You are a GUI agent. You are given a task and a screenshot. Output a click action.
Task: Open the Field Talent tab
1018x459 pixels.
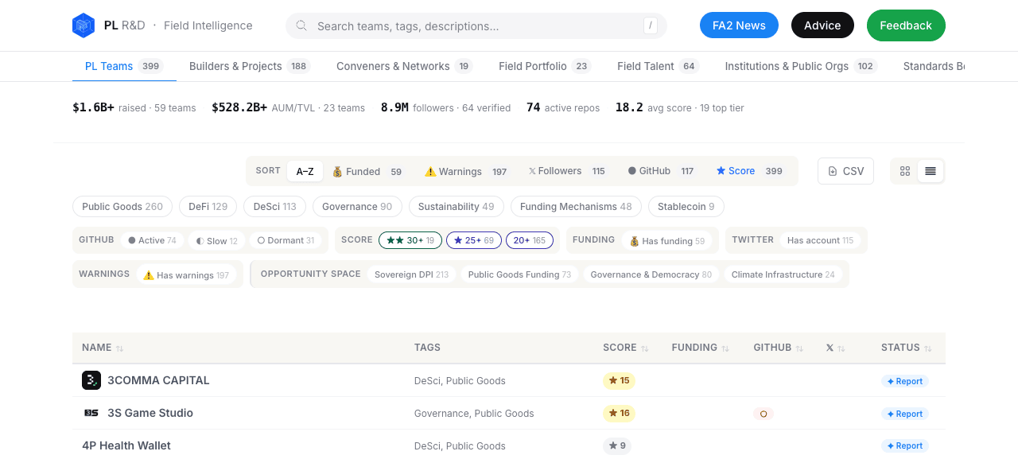point(658,66)
